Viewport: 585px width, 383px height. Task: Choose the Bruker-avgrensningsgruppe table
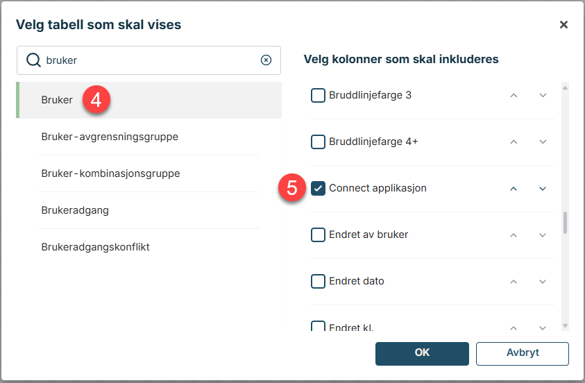(x=110, y=137)
